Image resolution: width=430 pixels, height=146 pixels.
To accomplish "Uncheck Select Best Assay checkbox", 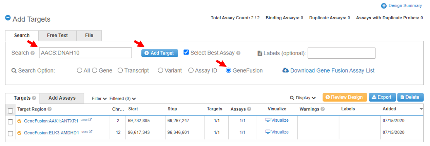I will point(186,52).
